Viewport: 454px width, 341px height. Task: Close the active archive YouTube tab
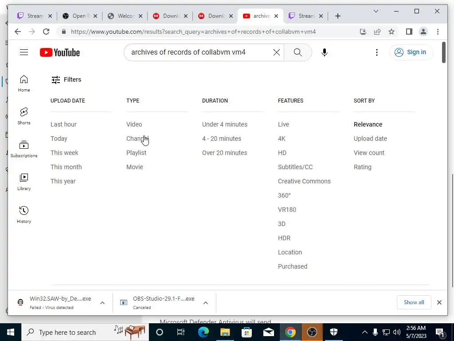pos(276,16)
